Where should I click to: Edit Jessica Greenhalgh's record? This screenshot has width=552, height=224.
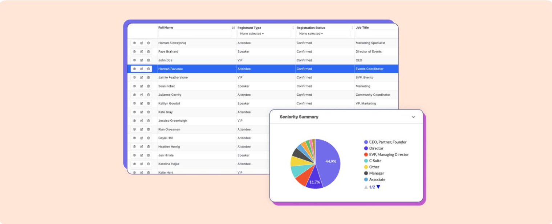click(x=141, y=121)
